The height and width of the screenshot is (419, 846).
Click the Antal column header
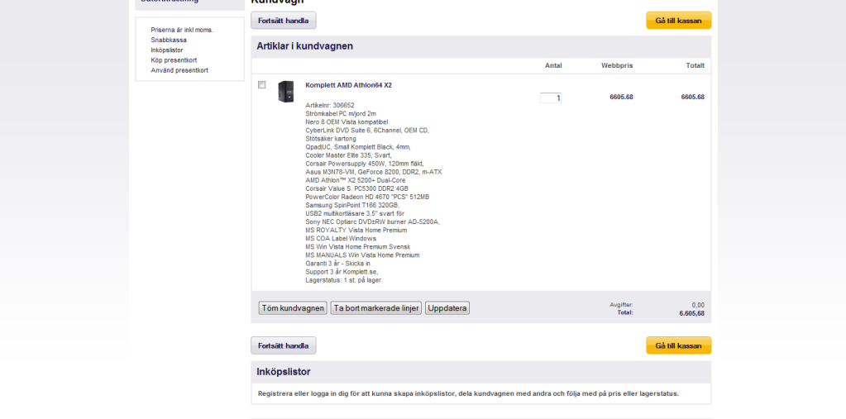click(x=553, y=65)
